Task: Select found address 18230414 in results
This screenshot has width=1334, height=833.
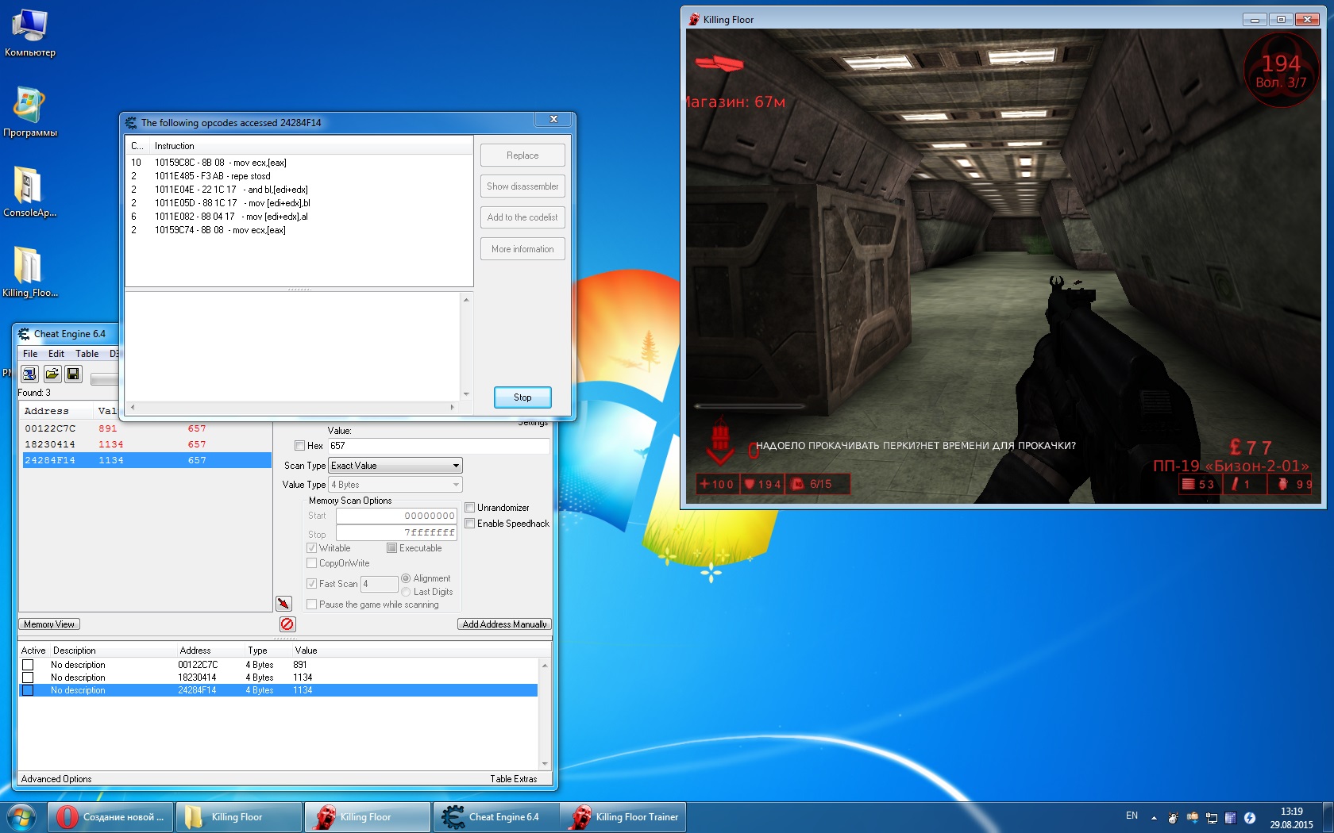Action: [146, 444]
